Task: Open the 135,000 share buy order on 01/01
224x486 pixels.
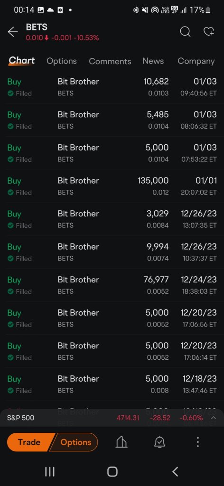Action: pos(112,186)
